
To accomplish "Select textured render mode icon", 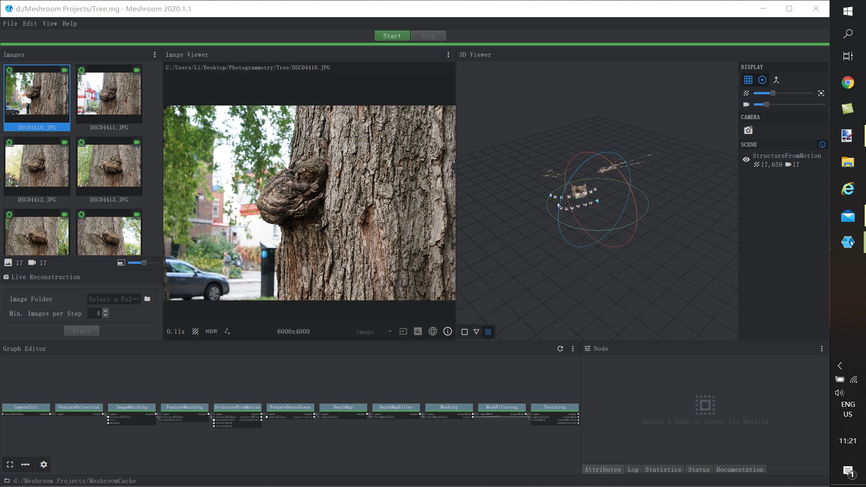I will click(x=488, y=332).
